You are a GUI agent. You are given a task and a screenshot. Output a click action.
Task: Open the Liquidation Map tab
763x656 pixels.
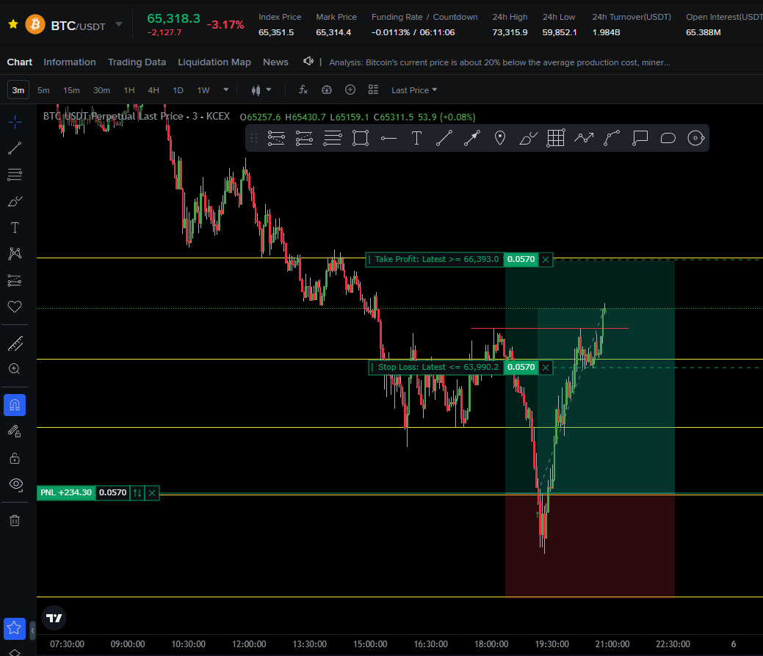click(x=214, y=62)
